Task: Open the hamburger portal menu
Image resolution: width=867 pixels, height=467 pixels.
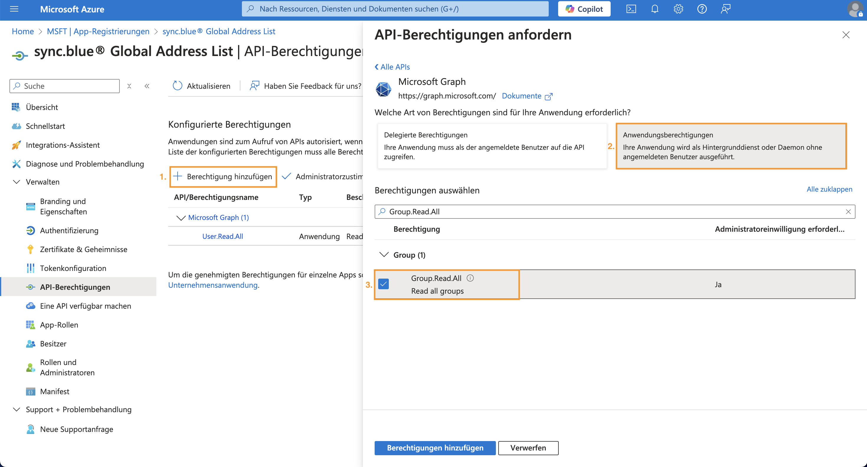Action: pos(14,9)
